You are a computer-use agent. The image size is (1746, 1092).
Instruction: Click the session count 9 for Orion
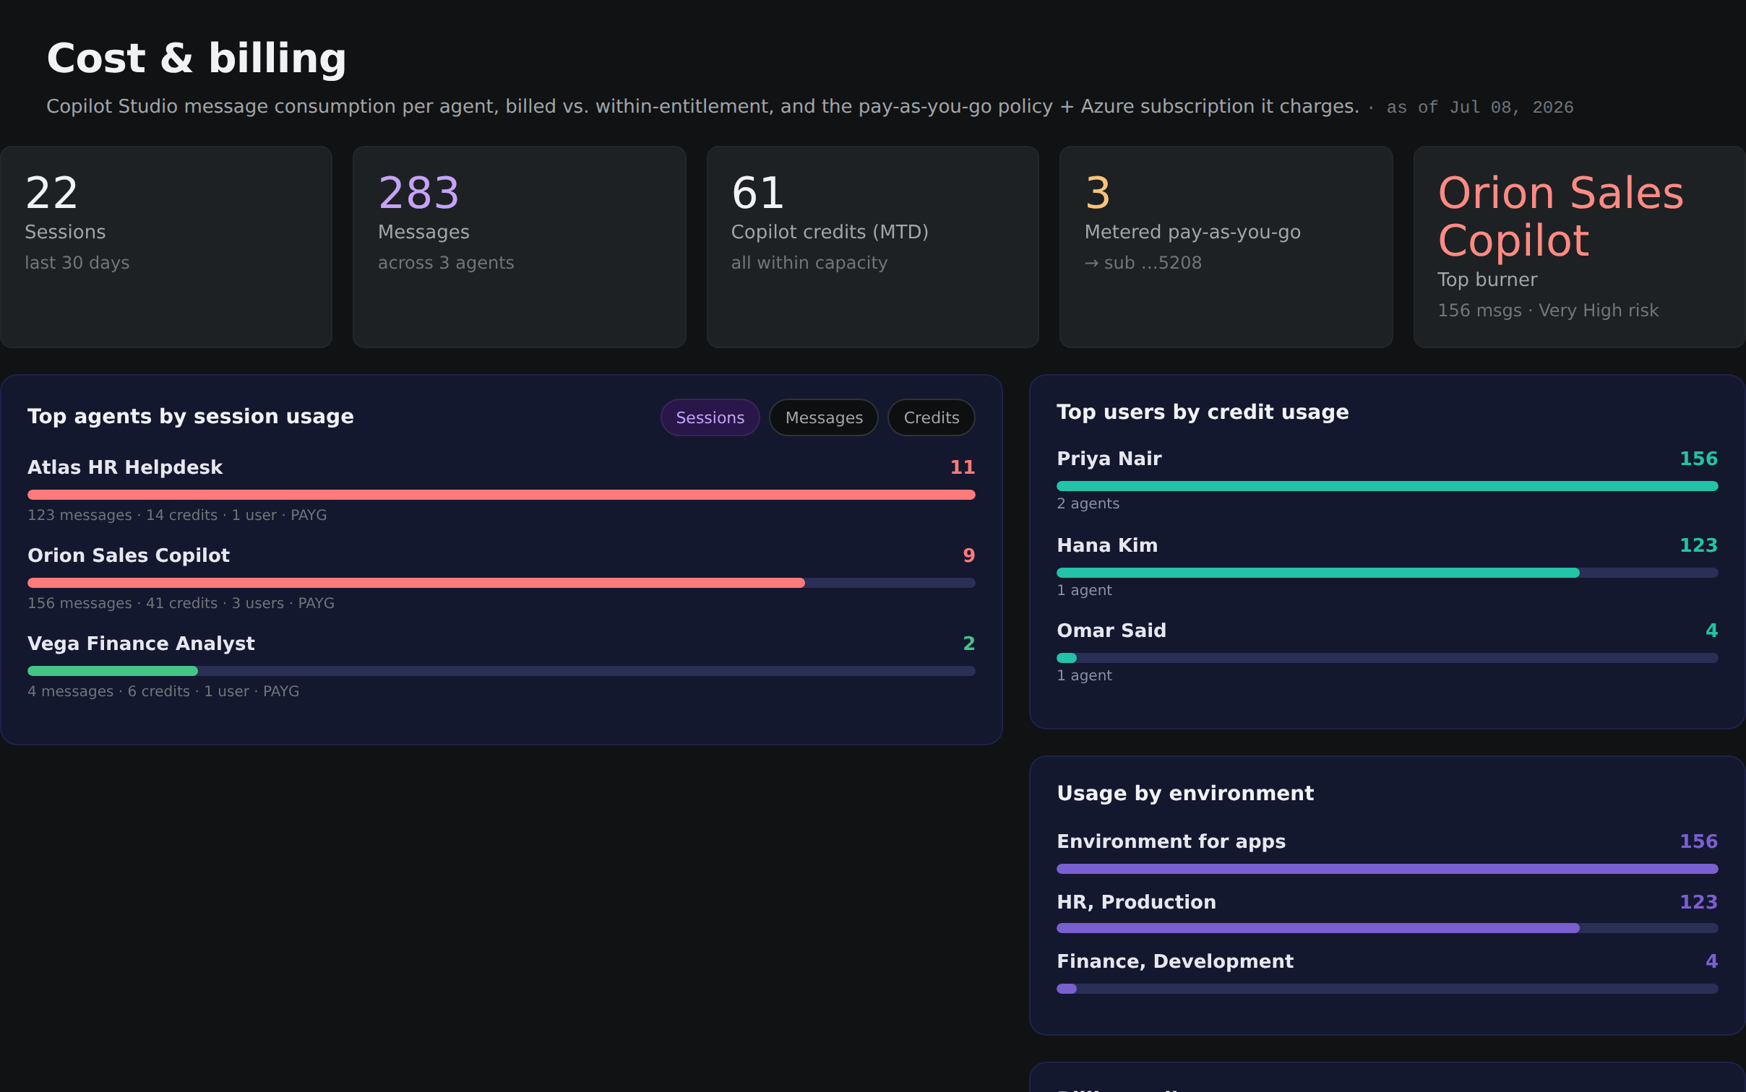click(969, 555)
